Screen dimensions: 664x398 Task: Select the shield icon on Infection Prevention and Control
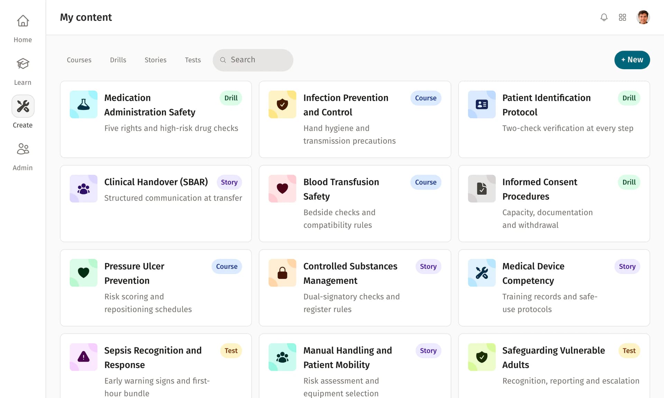coord(282,104)
